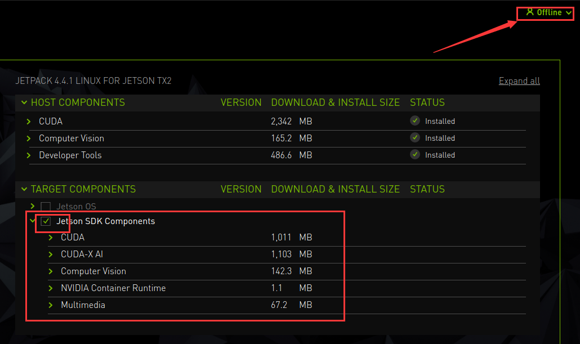
Task: Click the 1.1 MB size value
Action: tap(292, 288)
